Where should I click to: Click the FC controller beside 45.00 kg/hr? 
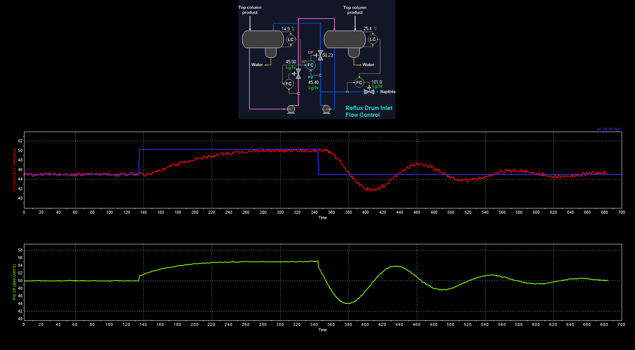tap(289, 84)
